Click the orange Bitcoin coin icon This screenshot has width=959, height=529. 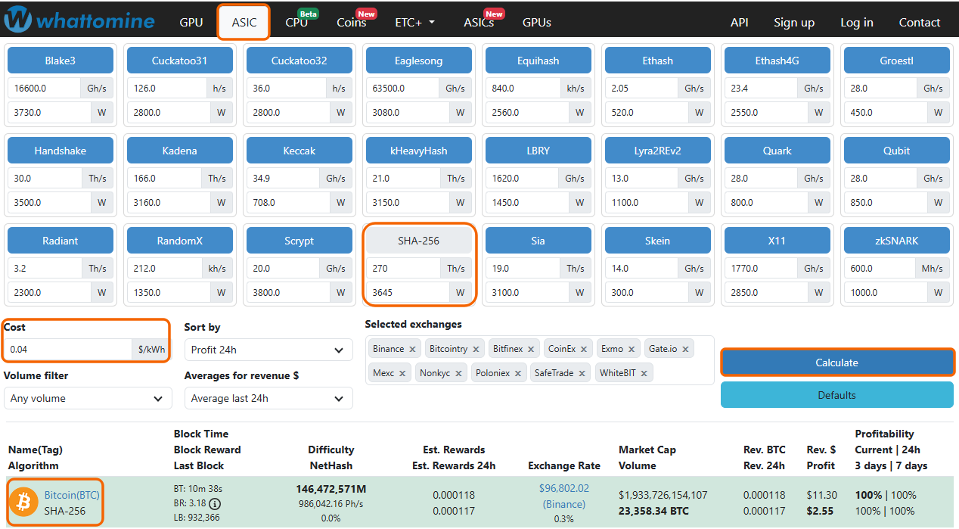23,503
